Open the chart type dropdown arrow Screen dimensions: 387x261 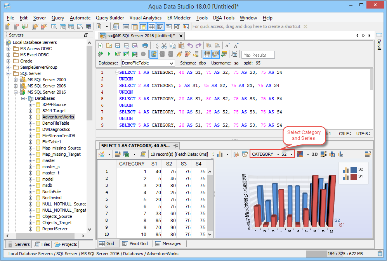[227, 154]
